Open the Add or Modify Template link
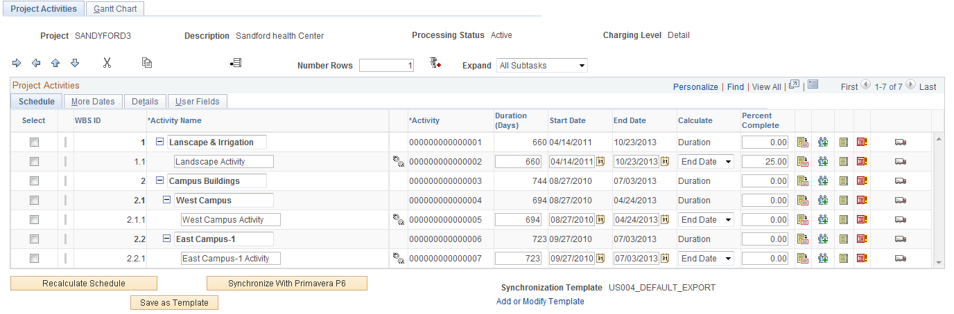954x314 pixels. [540, 302]
